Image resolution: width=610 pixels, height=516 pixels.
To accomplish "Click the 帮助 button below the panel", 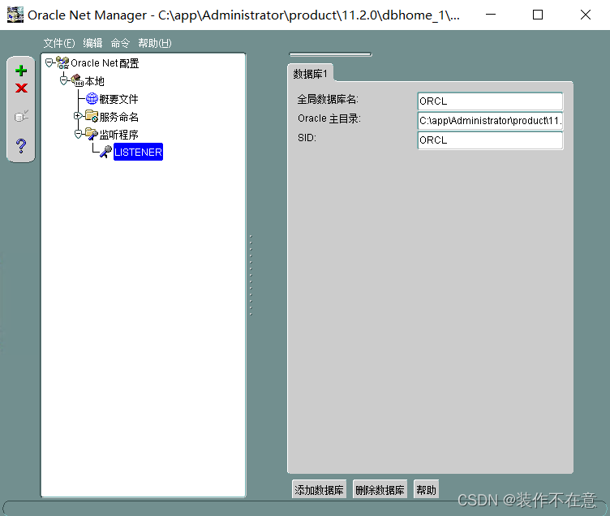I will [x=427, y=489].
